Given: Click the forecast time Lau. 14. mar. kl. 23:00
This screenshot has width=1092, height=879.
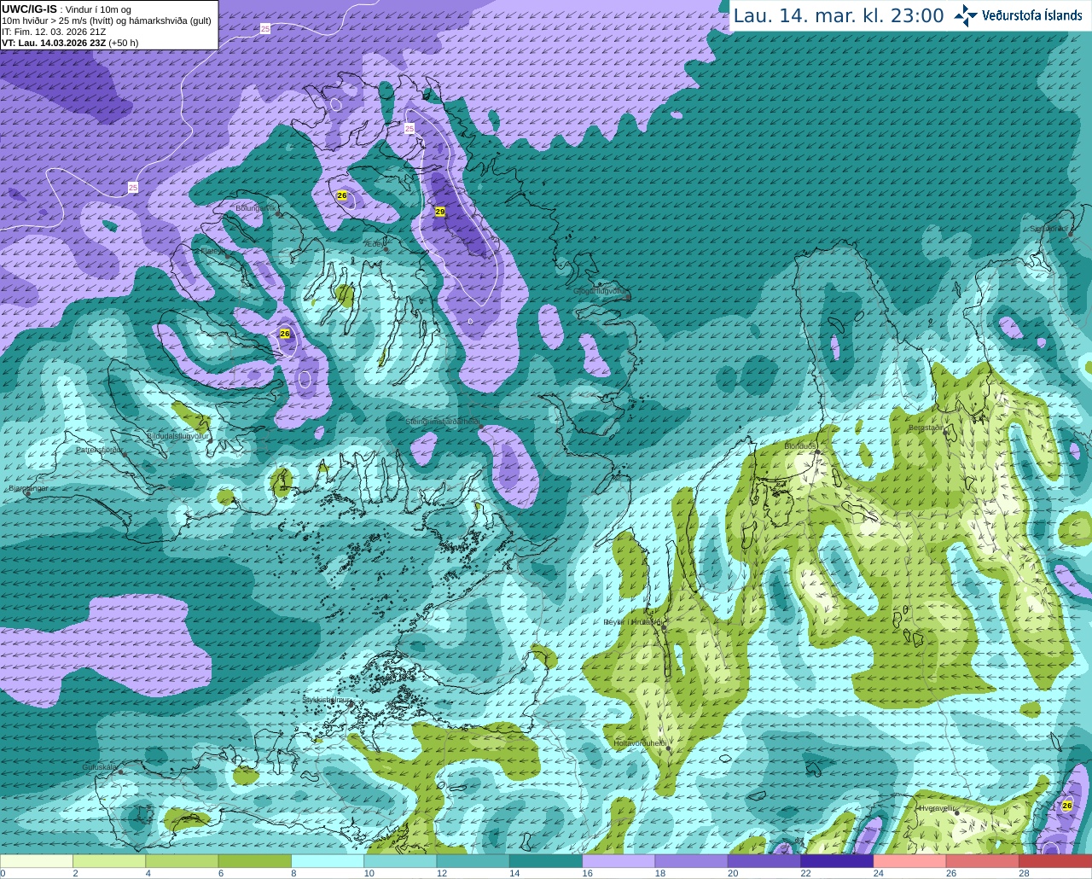Looking at the screenshot, I should click(839, 15).
